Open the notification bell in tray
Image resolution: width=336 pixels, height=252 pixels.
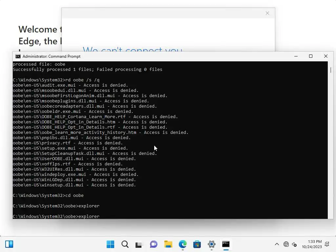327,244
